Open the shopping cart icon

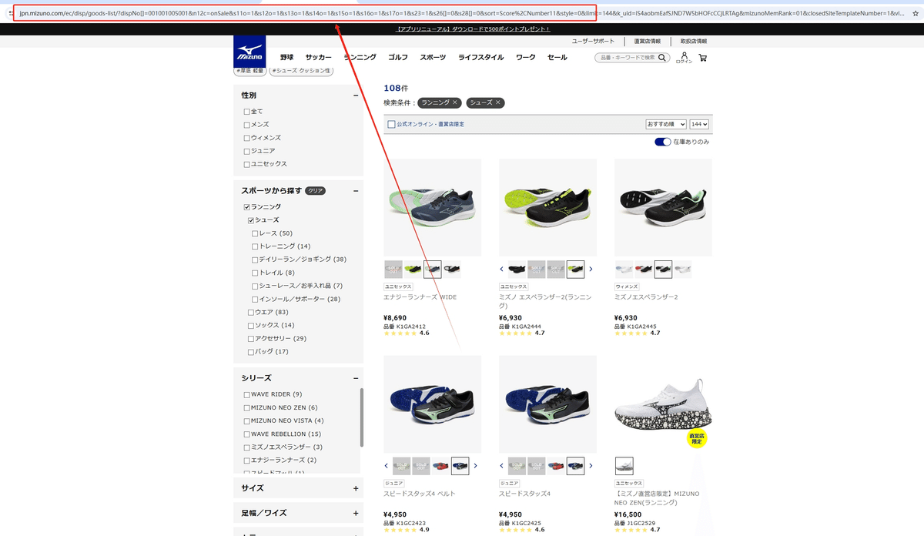(703, 58)
